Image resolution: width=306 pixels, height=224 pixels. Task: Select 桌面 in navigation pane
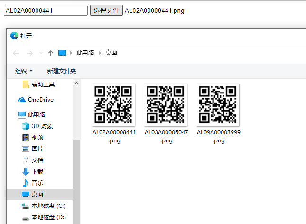40,195
